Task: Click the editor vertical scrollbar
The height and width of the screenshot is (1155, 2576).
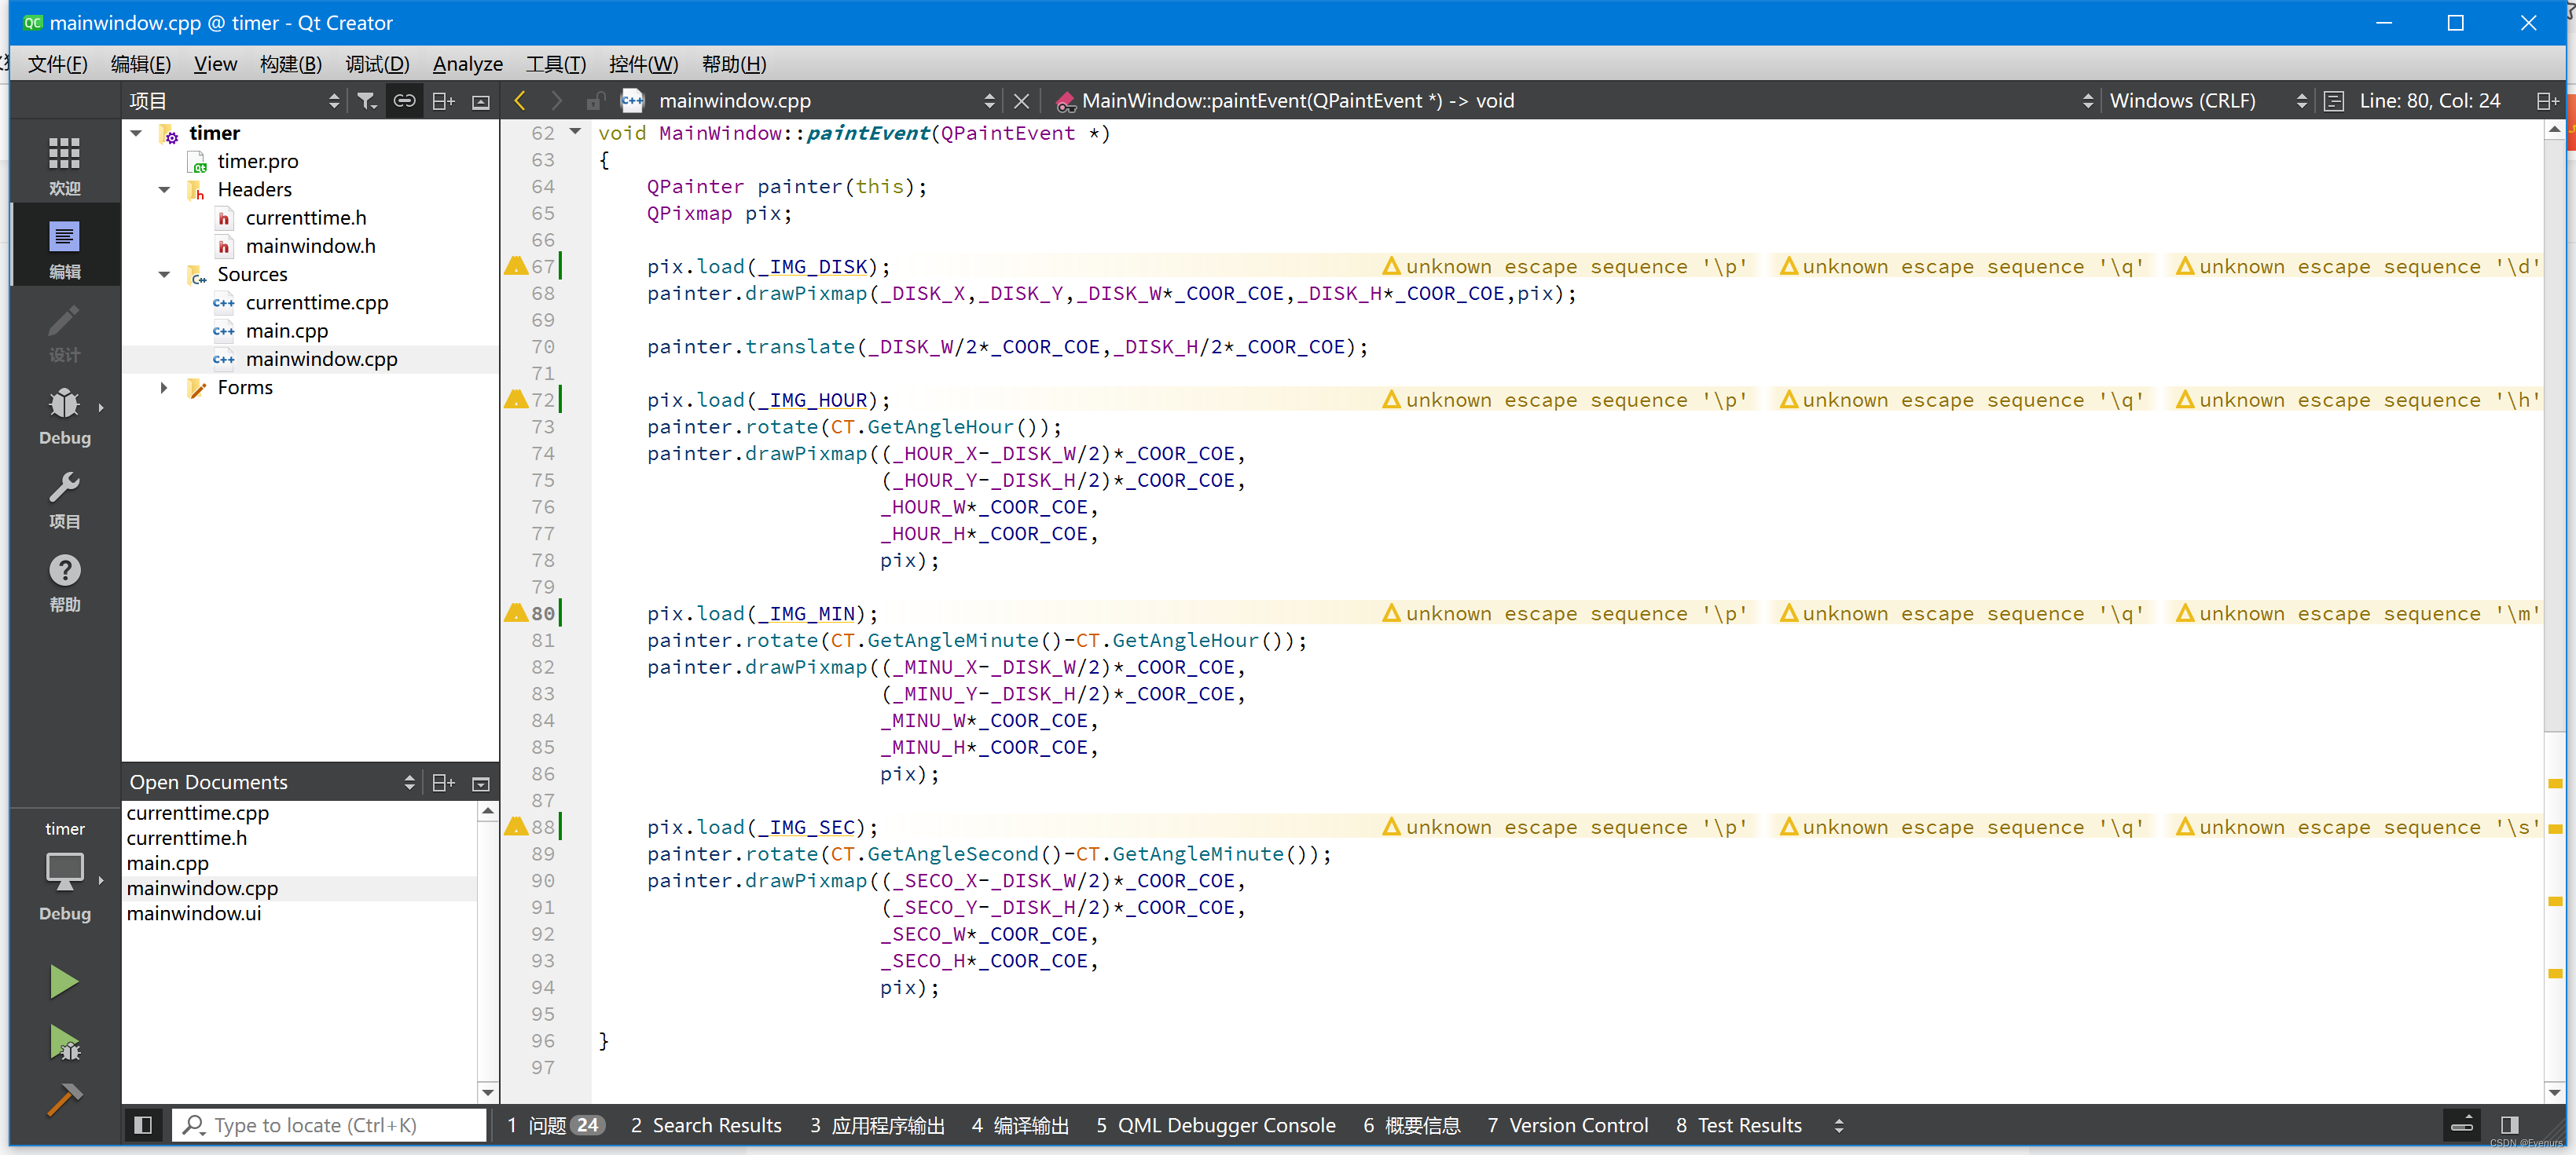Action: coord(2553,499)
